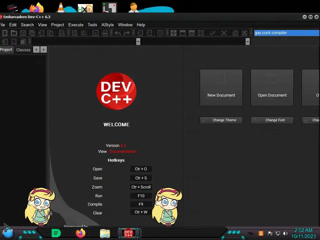The height and width of the screenshot is (240, 320).
Task: Click the red 6.3 version link
Action: point(123,146)
